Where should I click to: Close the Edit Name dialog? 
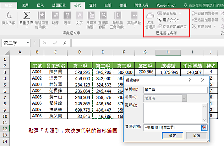click(x=203, y=80)
